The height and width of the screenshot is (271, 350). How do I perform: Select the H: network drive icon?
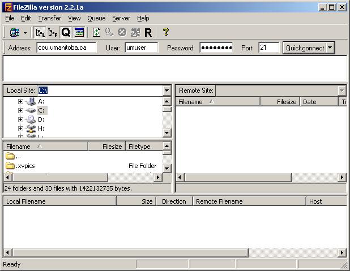tap(31, 128)
